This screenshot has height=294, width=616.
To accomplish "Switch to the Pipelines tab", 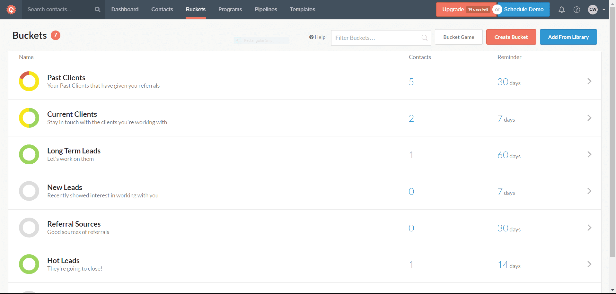I will pos(266,10).
